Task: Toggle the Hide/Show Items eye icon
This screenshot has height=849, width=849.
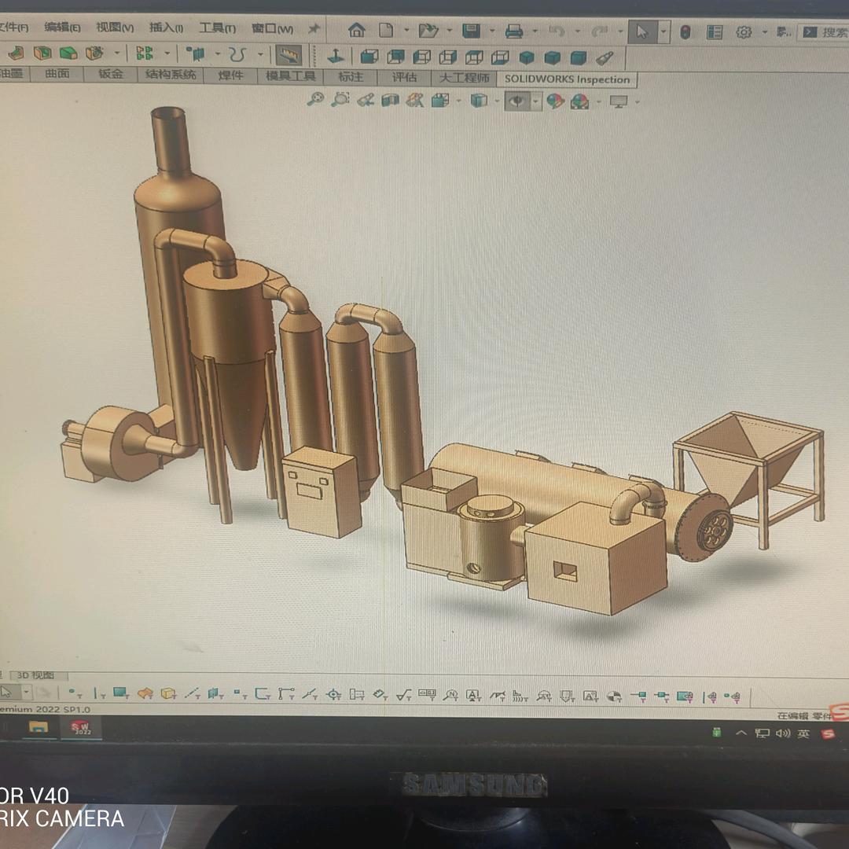Action: (x=517, y=101)
